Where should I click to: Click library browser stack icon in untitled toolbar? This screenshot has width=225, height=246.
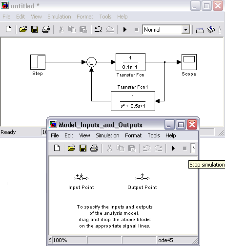click(x=211, y=29)
